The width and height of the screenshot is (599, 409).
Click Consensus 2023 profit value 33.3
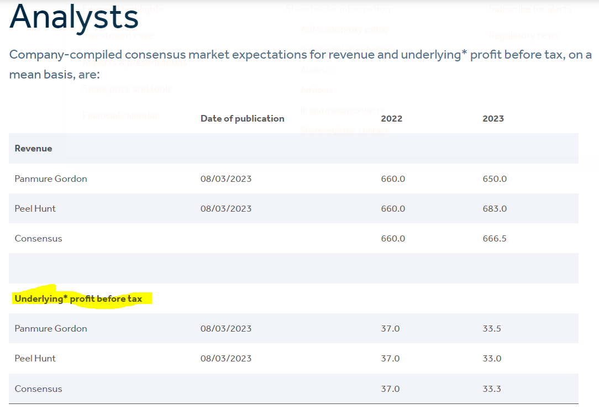pos(492,389)
